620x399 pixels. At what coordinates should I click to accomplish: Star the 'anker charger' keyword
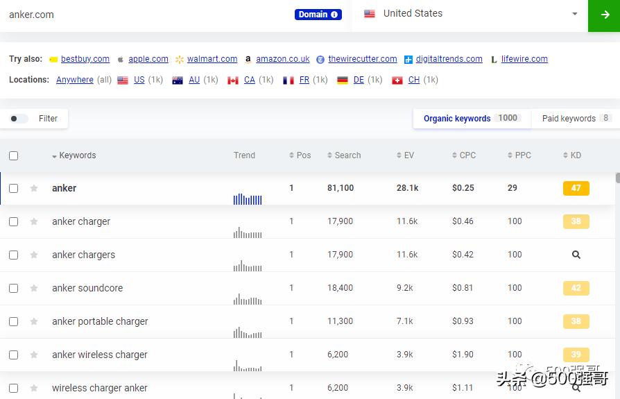click(34, 221)
